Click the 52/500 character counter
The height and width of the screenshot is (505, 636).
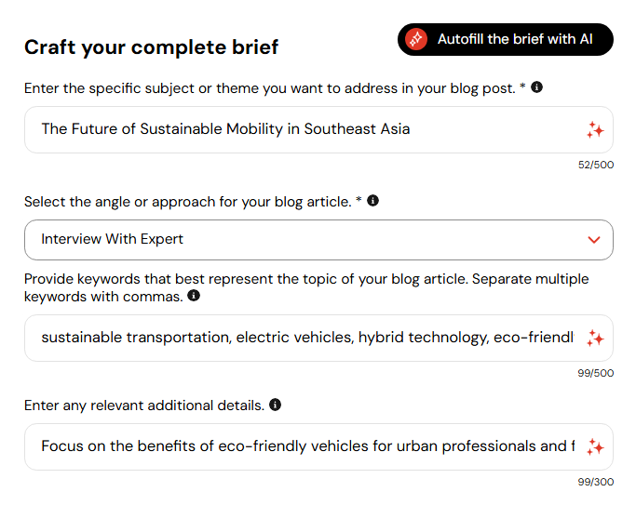(x=596, y=165)
